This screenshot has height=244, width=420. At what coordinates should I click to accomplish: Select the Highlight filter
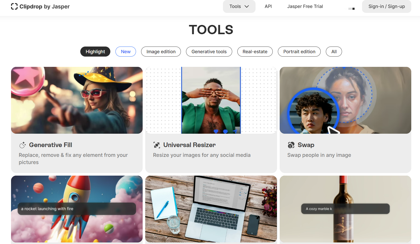click(95, 51)
